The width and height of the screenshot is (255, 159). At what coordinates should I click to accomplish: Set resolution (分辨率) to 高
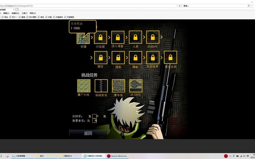105,116
